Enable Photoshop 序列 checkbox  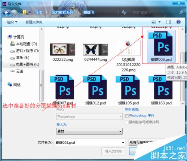(x=127, y=116)
